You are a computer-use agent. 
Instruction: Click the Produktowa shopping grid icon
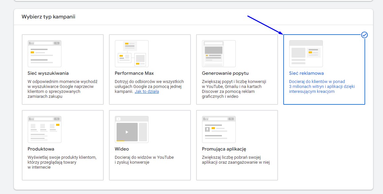[45, 129]
